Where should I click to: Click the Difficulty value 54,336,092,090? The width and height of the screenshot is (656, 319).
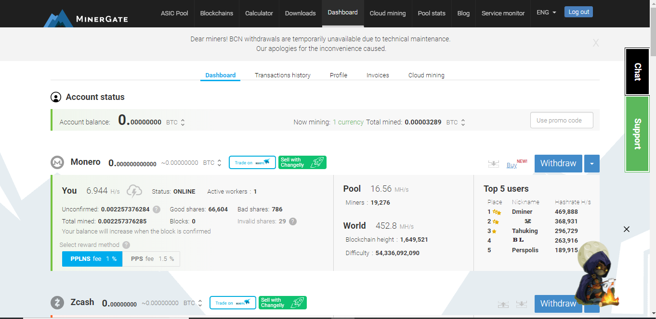pyautogui.click(x=397, y=253)
